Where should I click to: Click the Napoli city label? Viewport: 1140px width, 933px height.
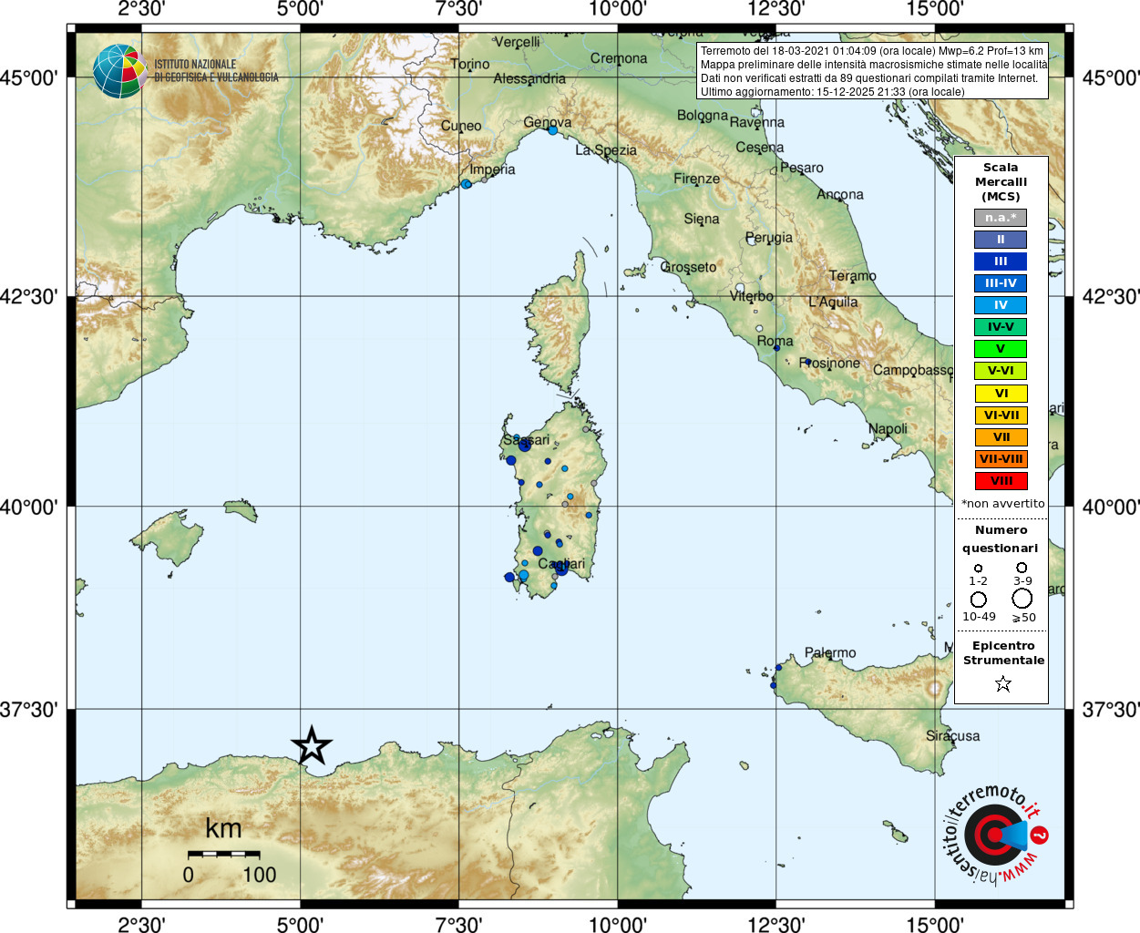888,428
